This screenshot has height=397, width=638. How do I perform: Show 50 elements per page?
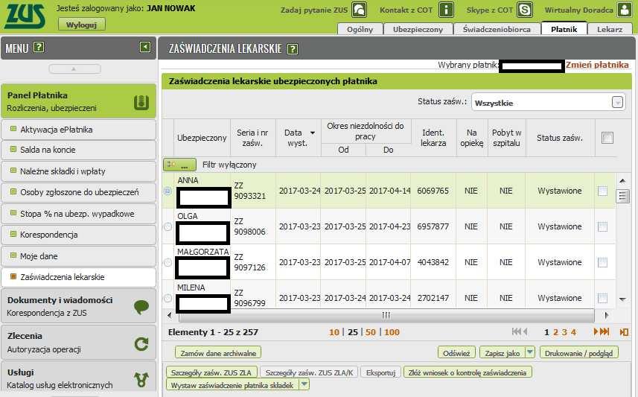click(370, 332)
